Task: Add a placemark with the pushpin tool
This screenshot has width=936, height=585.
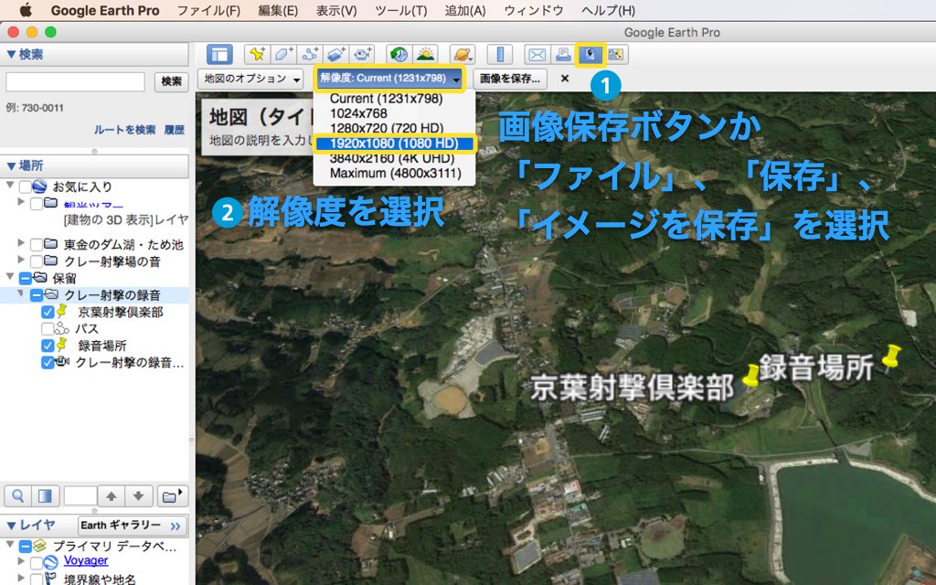Action: click(x=257, y=55)
